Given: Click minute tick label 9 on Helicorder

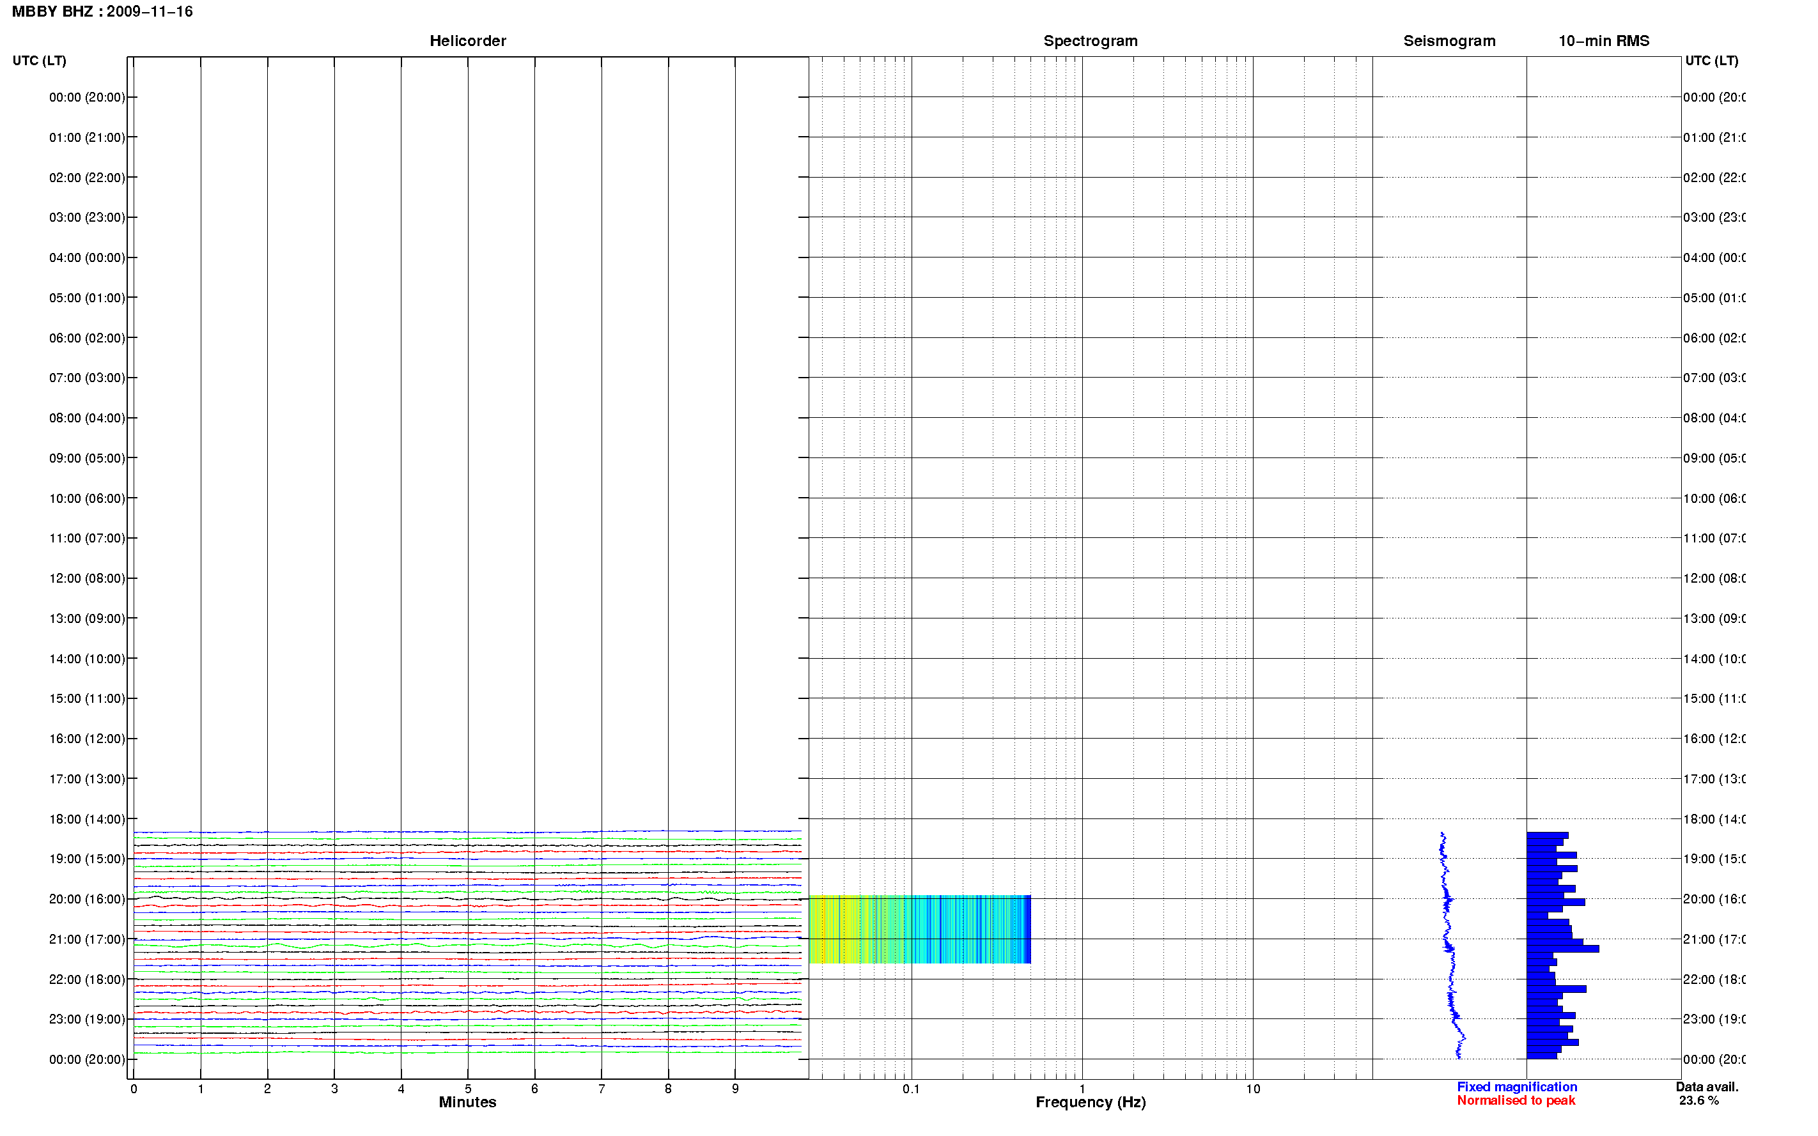Looking at the screenshot, I should [735, 1089].
